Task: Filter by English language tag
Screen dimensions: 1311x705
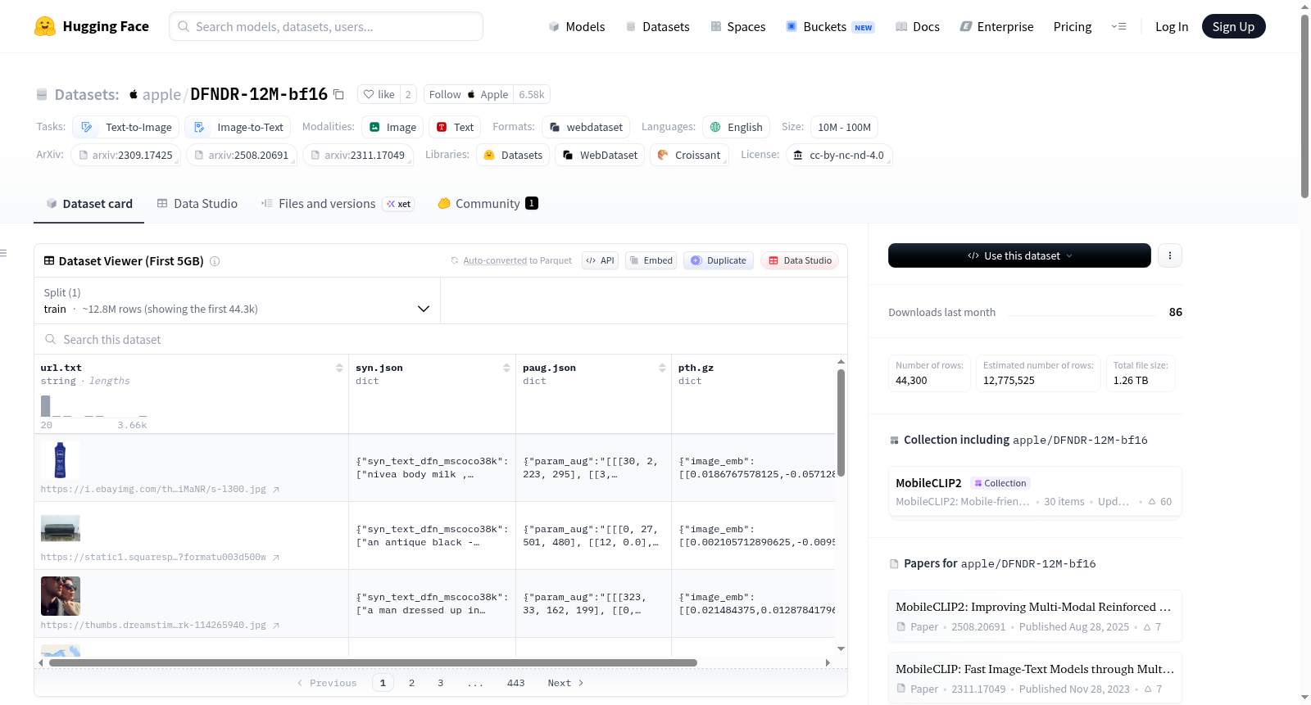Action: (x=736, y=127)
